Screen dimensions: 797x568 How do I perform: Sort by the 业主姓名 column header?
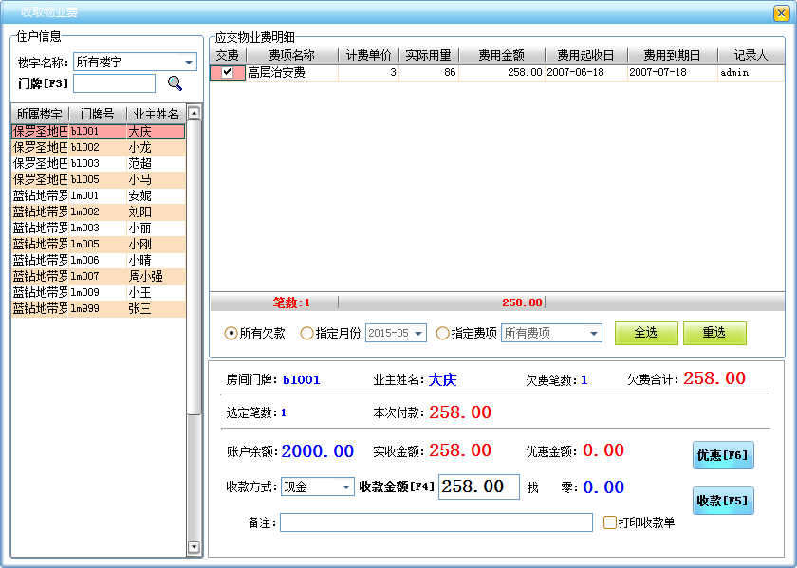(156, 114)
